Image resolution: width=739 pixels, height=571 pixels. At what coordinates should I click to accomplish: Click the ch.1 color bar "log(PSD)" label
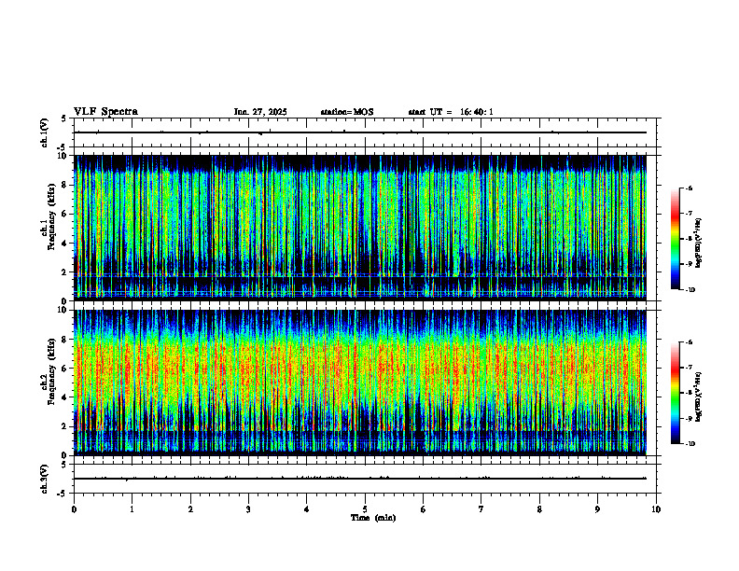tap(699, 244)
